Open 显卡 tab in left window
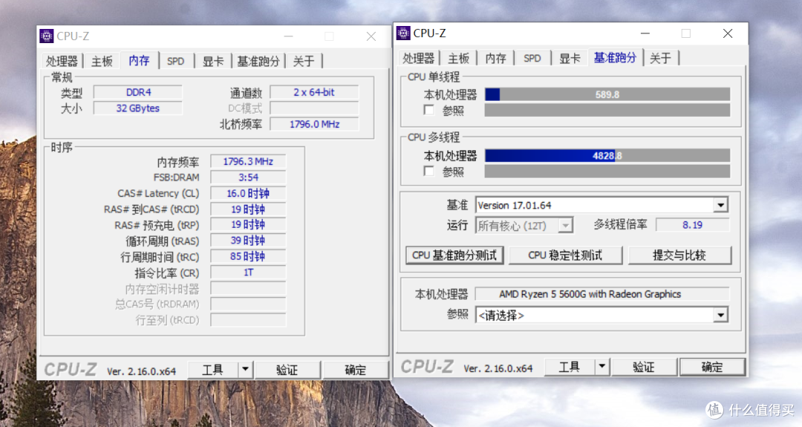The image size is (802, 427). [x=213, y=62]
